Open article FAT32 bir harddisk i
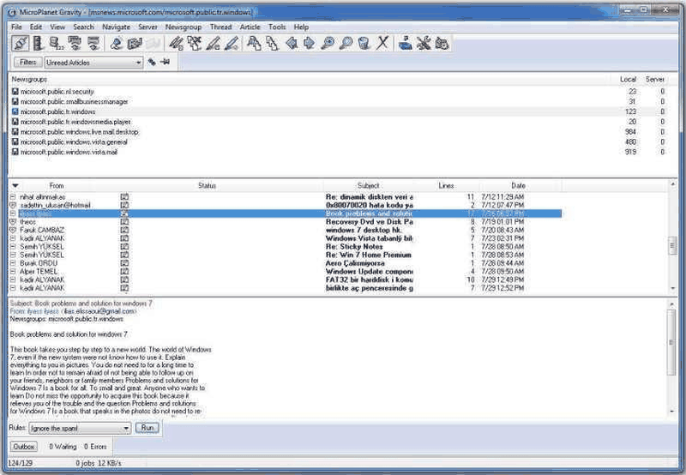 pyautogui.click(x=370, y=280)
